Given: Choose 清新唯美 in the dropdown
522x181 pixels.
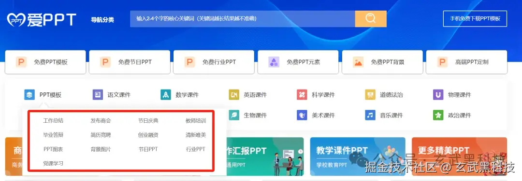Looking at the screenshot, I should tap(196, 135).
